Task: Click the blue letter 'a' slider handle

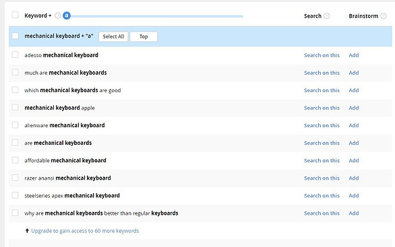Action: point(67,15)
